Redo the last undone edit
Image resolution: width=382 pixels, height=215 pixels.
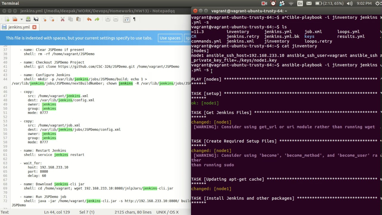(97, 19)
